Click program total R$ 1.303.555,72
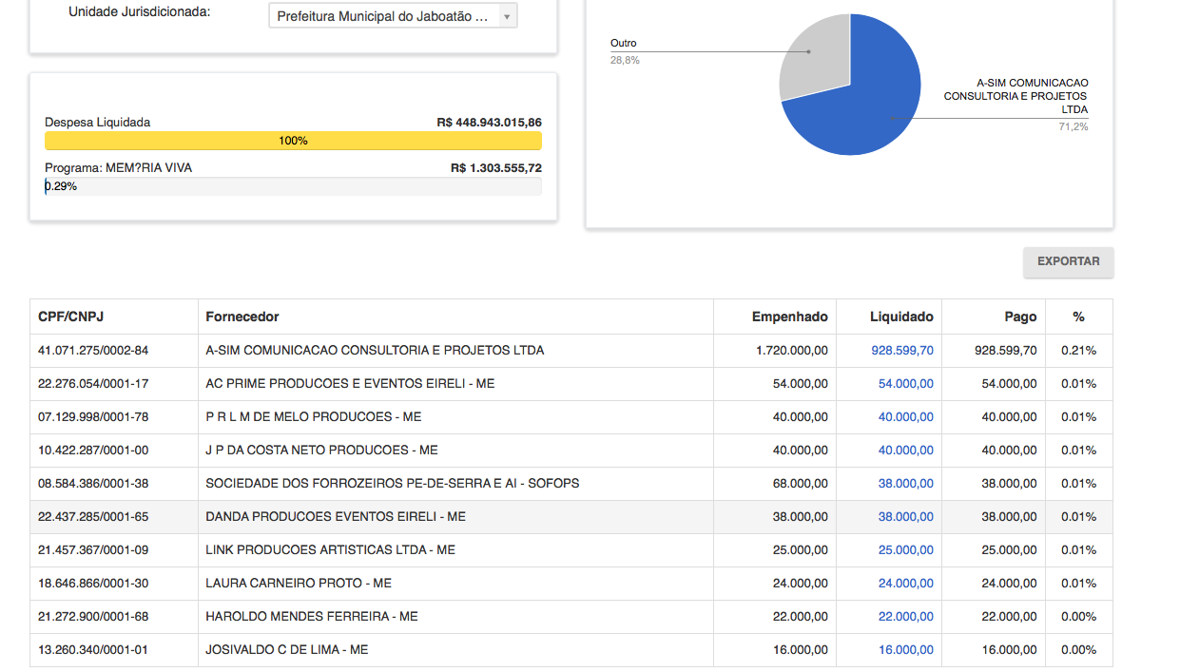 [x=496, y=168]
